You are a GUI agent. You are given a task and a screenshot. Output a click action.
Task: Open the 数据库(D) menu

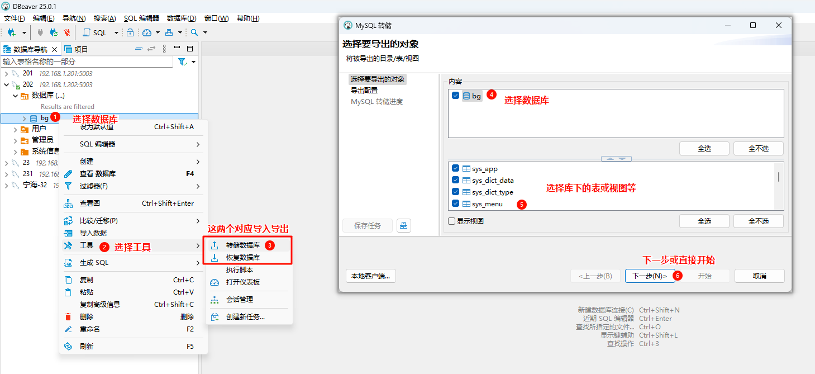point(182,18)
